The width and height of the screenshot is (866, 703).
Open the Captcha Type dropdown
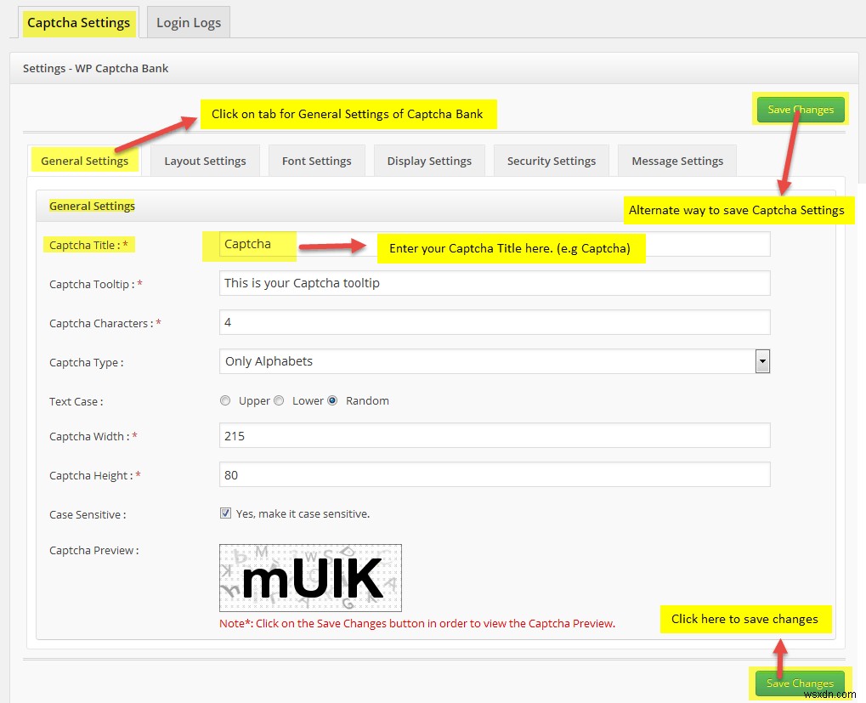coord(762,360)
